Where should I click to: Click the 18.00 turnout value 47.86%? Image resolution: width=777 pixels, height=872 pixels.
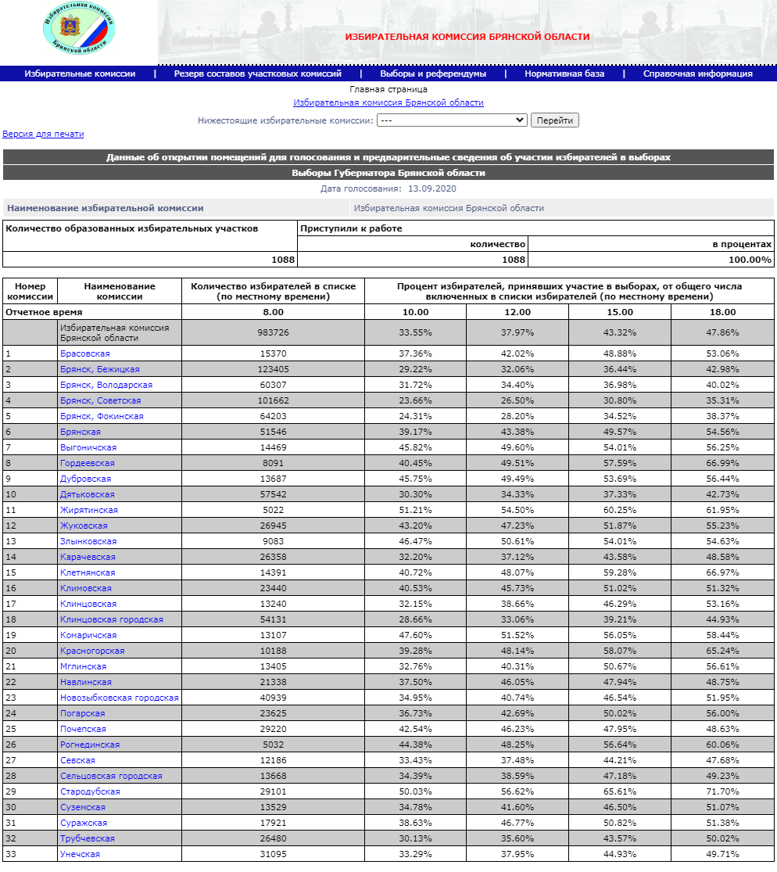(x=722, y=332)
